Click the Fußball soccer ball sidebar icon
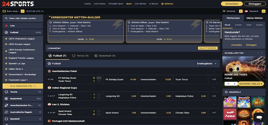 6,32
